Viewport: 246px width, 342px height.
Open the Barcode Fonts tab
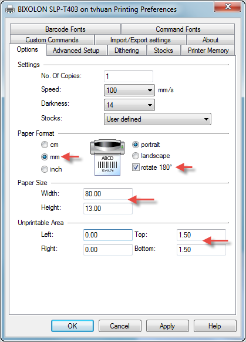65,29
